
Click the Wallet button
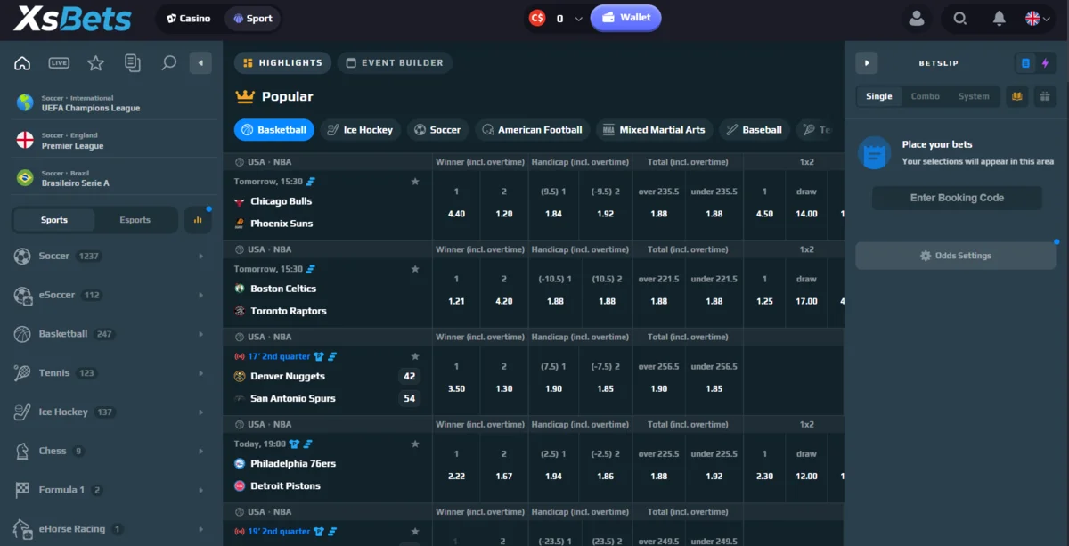(625, 18)
